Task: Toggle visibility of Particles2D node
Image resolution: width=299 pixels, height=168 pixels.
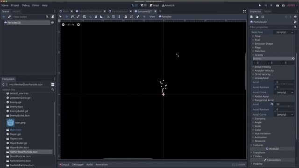Action: point(52,22)
